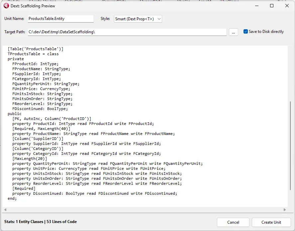Click the property QuantityPerUnit declaration line
295x231 pixels.
click(x=107, y=164)
